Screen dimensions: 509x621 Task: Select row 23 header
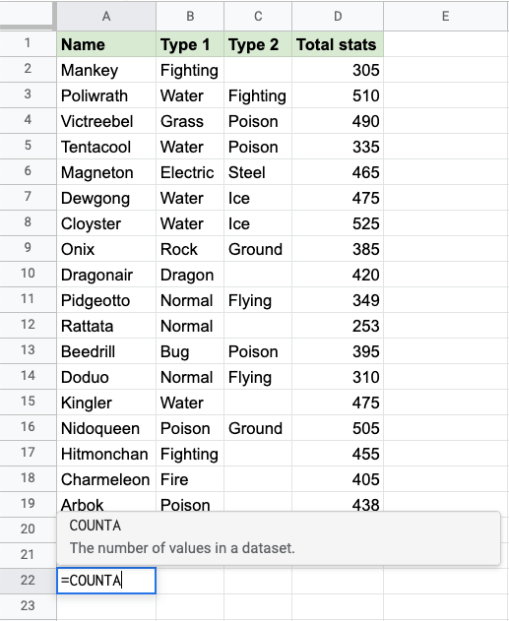coord(28,606)
